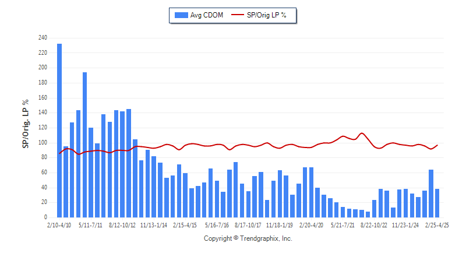
Task: Click the red SP/Orig LP % legend line
Action: point(238,15)
